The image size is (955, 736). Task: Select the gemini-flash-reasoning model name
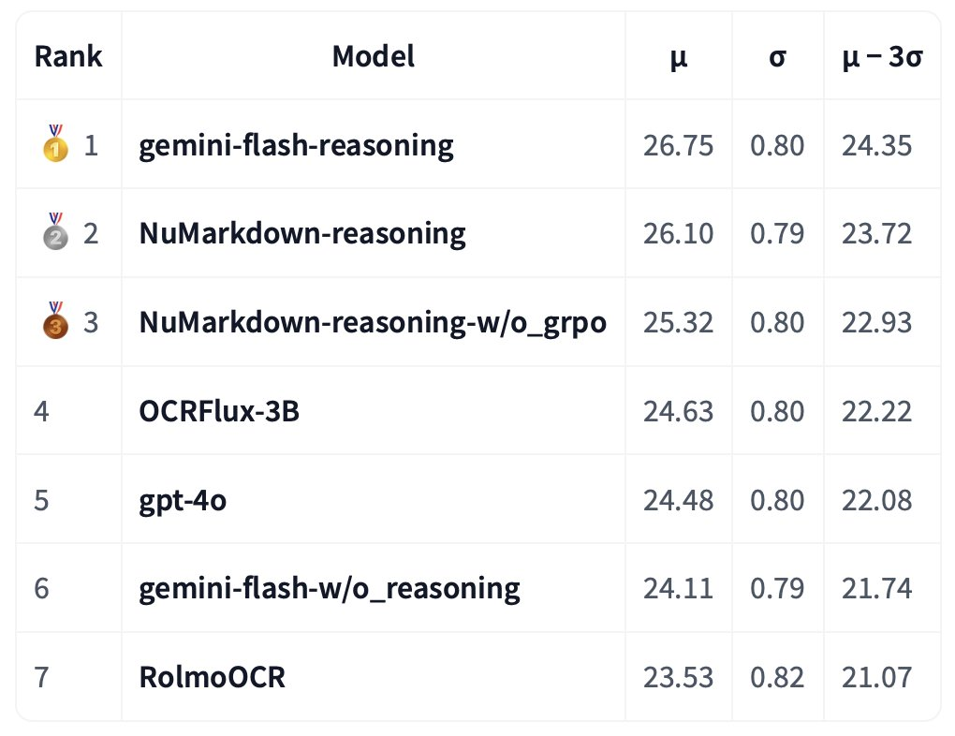(296, 145)
